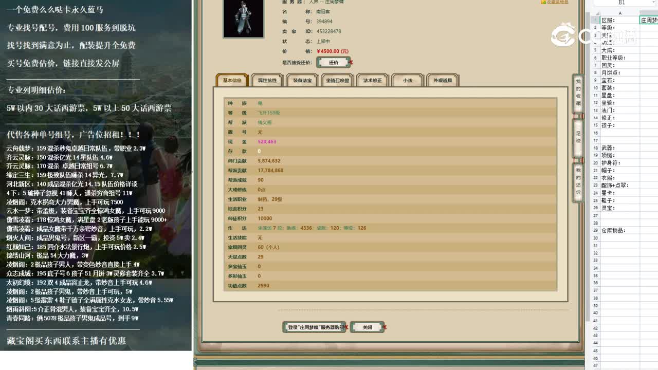Select spreadsheet cell containing 区服:
Screen dimensions: 658x370
(619, 20)
